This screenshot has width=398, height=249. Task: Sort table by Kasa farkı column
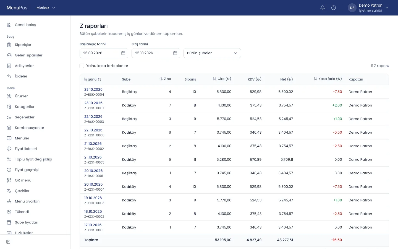click(x=328, y=79)
